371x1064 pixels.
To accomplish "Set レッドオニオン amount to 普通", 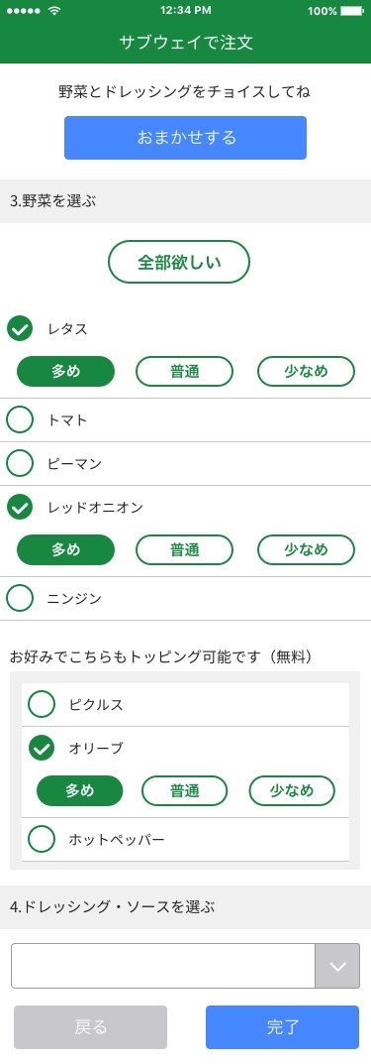I will tap(184, 549).
